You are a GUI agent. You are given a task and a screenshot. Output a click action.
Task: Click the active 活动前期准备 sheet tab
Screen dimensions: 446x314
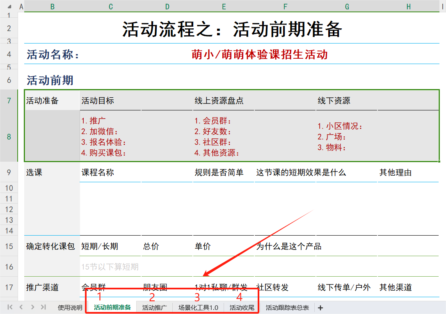(x=112, y=307)
